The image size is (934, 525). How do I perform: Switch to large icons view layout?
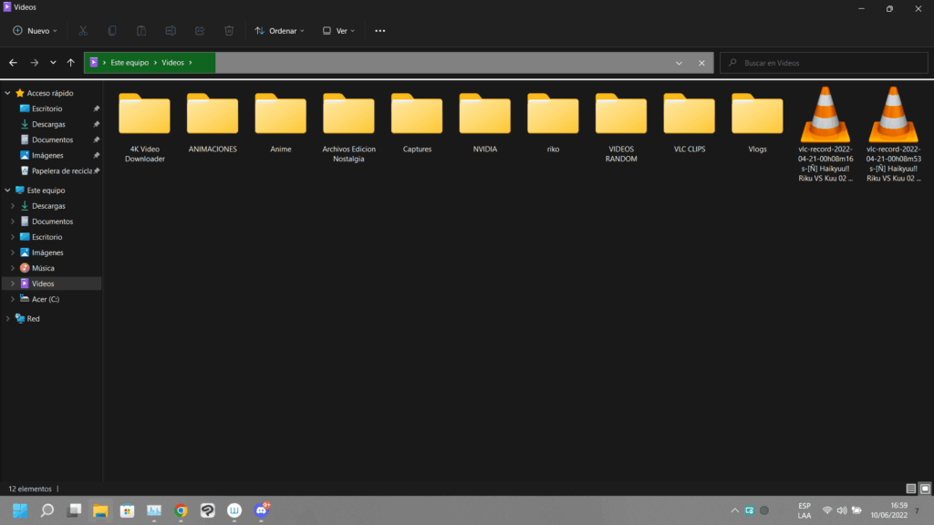pos(924,489)
